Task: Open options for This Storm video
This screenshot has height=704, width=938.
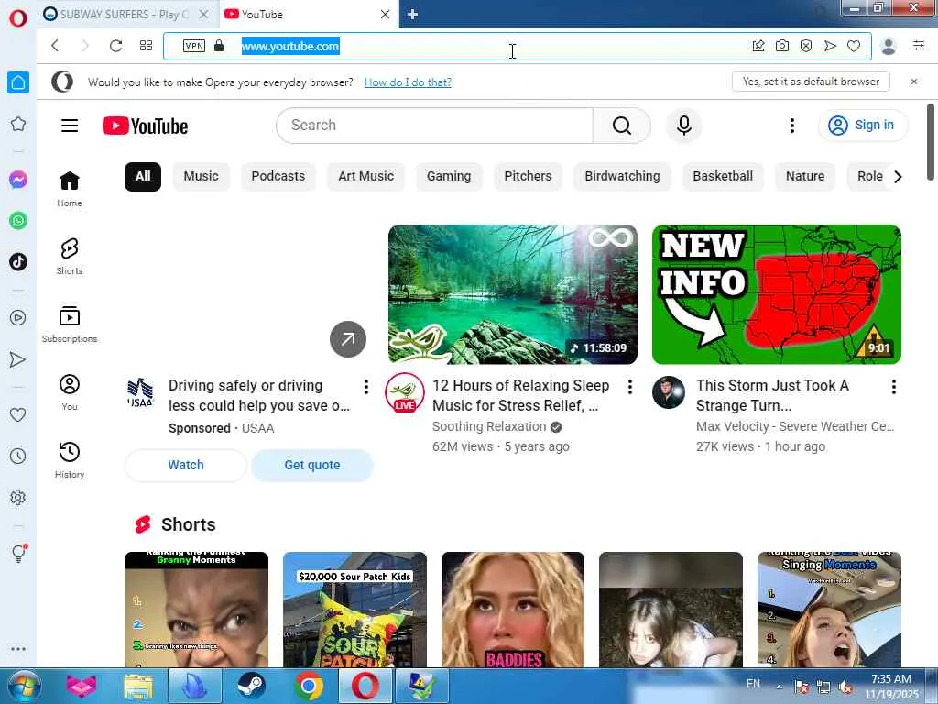Action: 894,387
